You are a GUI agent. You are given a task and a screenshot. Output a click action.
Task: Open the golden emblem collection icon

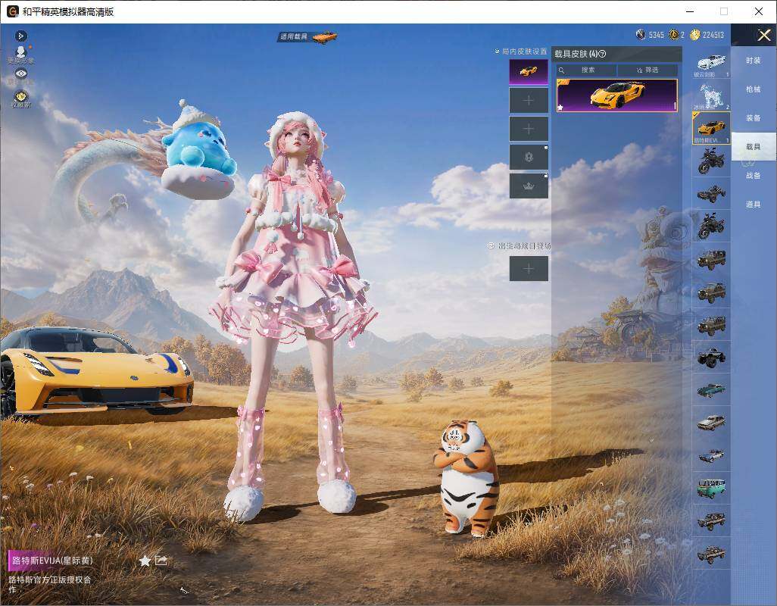(20, 98)
